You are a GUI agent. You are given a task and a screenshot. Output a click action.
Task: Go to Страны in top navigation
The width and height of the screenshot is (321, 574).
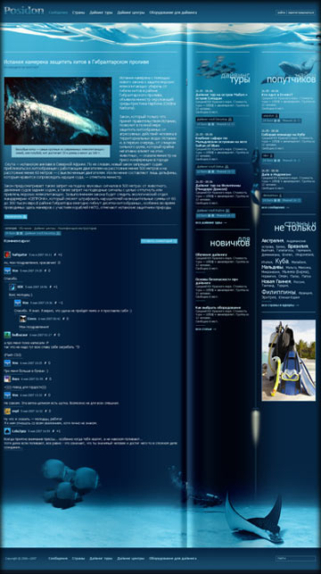(78, 12)
